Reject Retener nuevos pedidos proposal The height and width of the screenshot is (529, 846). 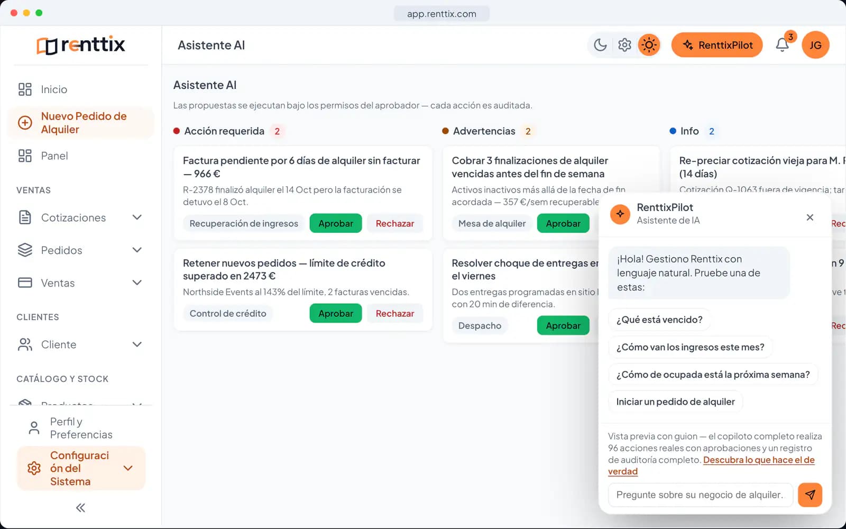pyautogui.click(x=395, y=313)
